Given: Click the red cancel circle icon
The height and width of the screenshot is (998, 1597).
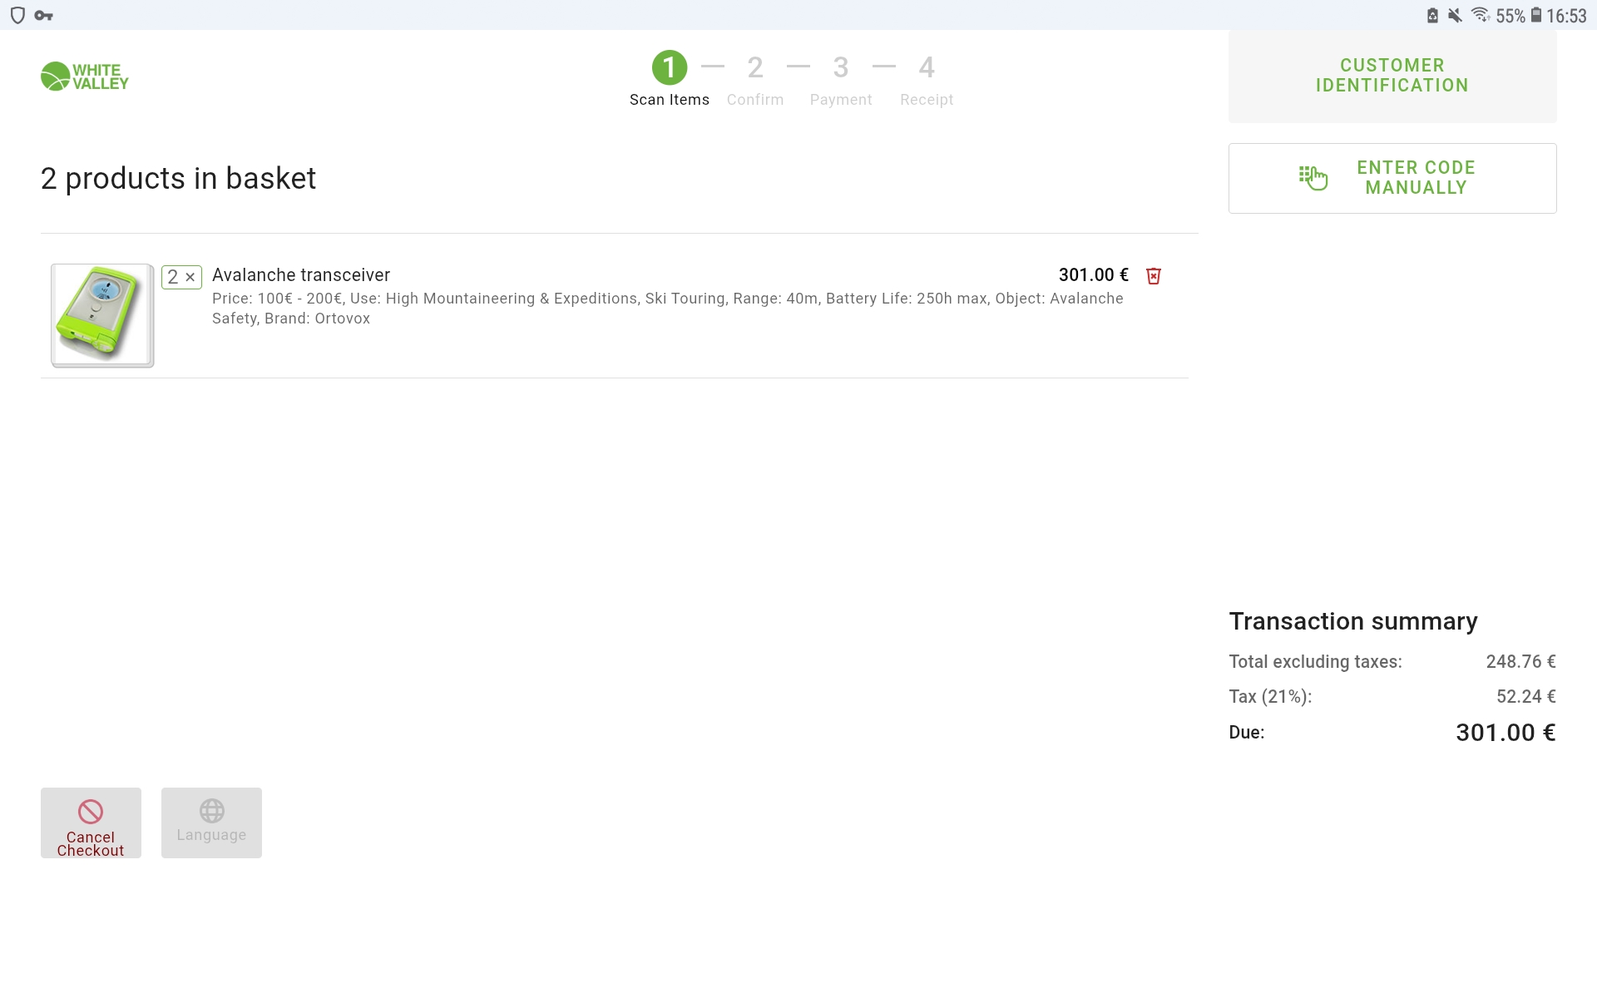Looking at the screenshot, I should 91,811.
